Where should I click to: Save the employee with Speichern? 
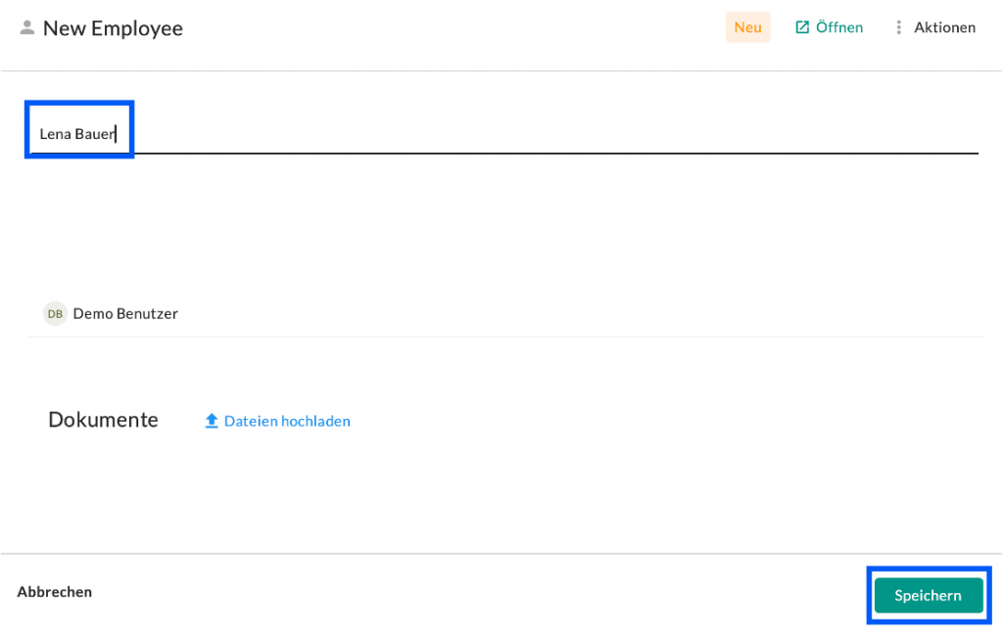[x=928, y=595]
